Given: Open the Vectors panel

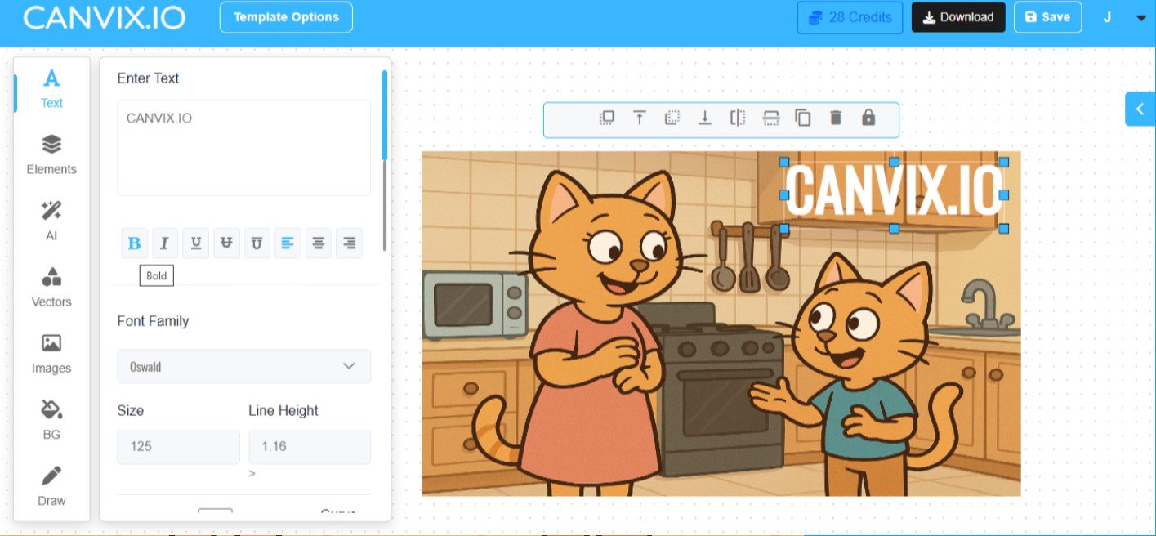Looking at the screenshot, I should pyautogui.click(x=51, y=287).
